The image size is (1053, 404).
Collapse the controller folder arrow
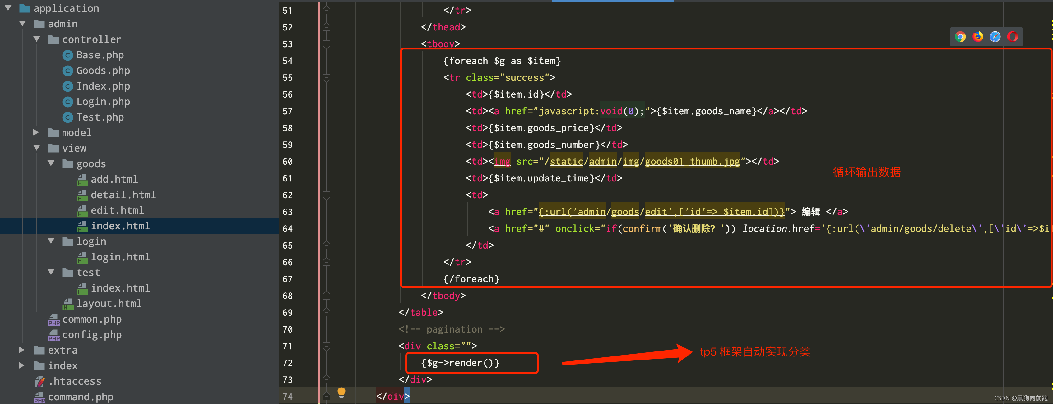[x=37, y=39]
